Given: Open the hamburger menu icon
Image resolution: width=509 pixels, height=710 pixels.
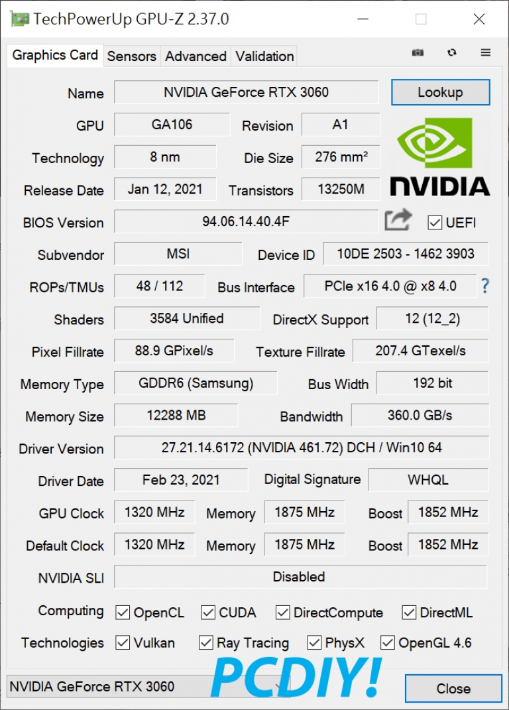Looking at the screenshot, I should 485,52.
